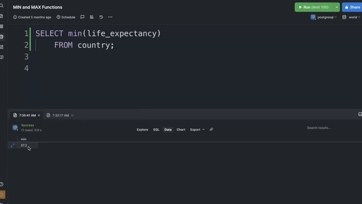
Task: Open the help icon in left sidebar
Action: pos(1,184)
